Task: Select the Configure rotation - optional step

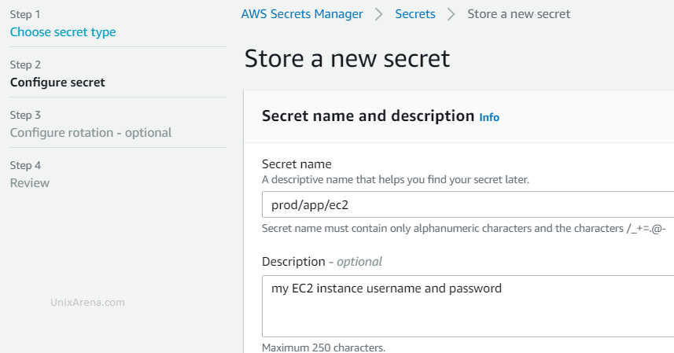Action: pyautogui.click(x=90, y=133)
